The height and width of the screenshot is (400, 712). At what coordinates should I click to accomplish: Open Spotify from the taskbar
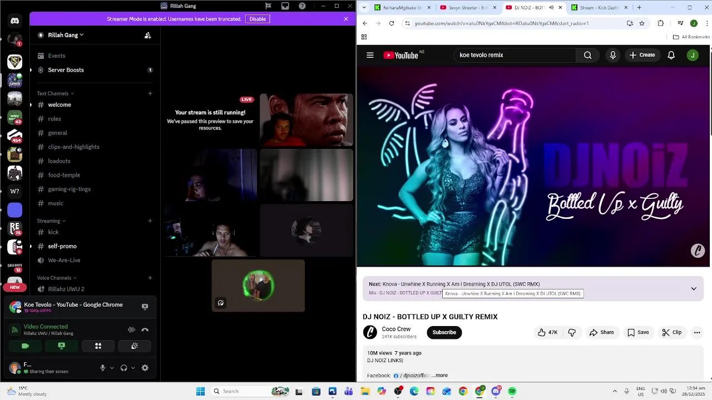(512, 391)
